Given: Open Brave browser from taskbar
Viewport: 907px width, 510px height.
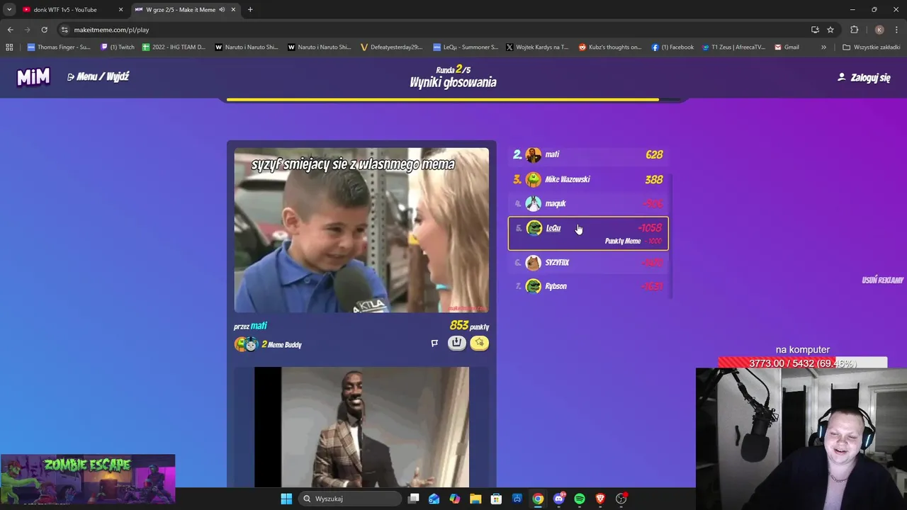Looking at the screenshot, I should click(x=600, y=499).
